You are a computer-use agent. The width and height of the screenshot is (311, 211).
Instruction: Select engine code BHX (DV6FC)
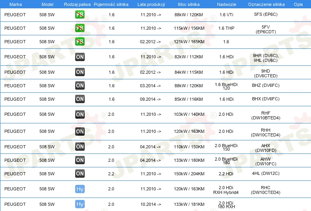(x=266, y=99)
